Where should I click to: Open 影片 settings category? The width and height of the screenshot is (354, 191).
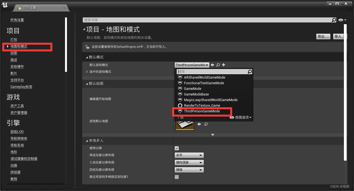[x=14, y=73]
